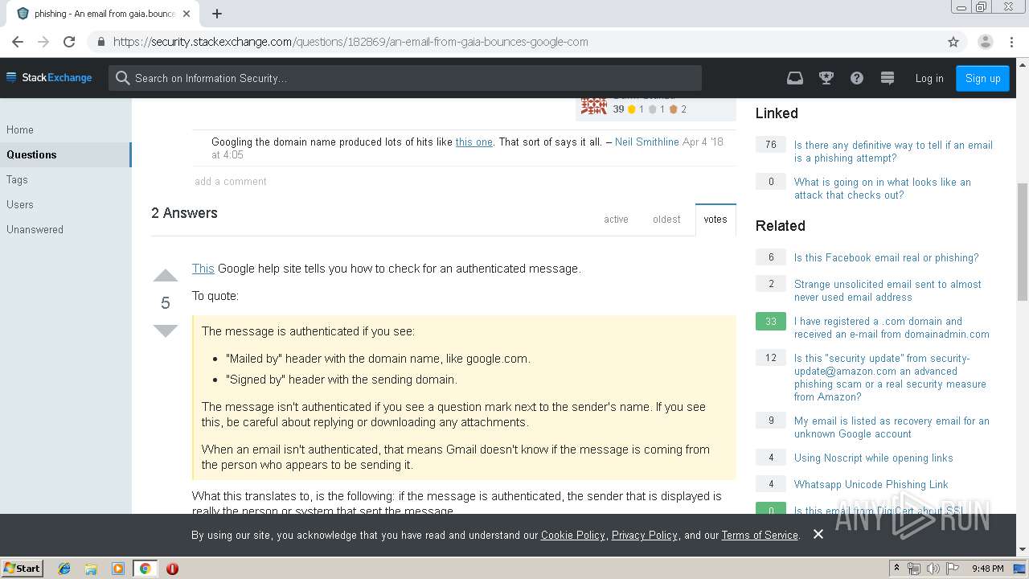
Task: Sort answers by oldest
Action: click(x=666, y=219)
